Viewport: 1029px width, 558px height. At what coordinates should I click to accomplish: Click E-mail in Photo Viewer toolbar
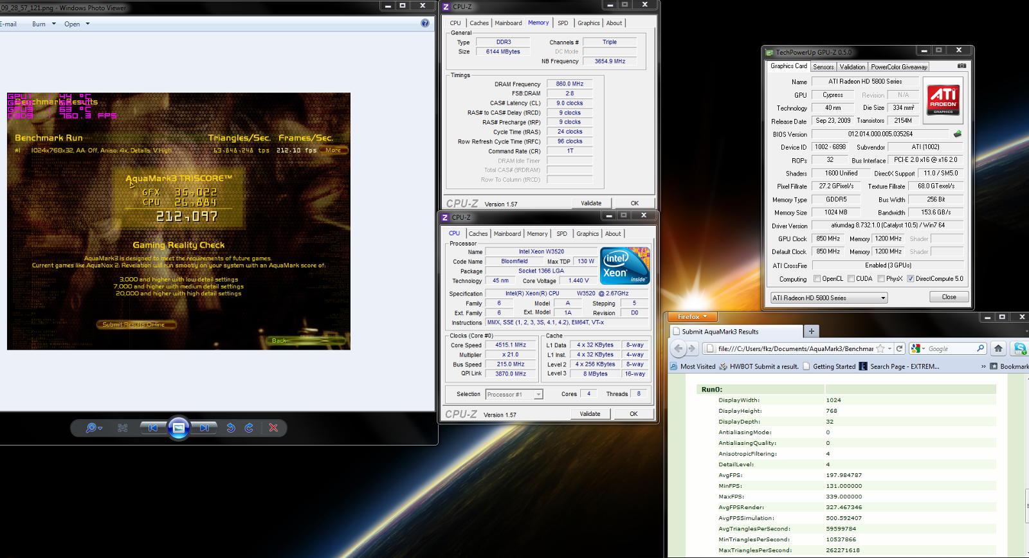click(x=8, y=24)
